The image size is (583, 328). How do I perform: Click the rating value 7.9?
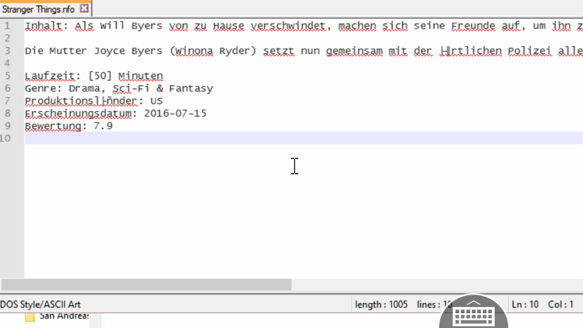coord(103,126)
